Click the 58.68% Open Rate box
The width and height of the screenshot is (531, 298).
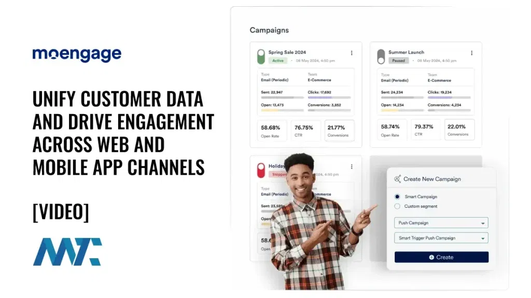pos(272,131)
